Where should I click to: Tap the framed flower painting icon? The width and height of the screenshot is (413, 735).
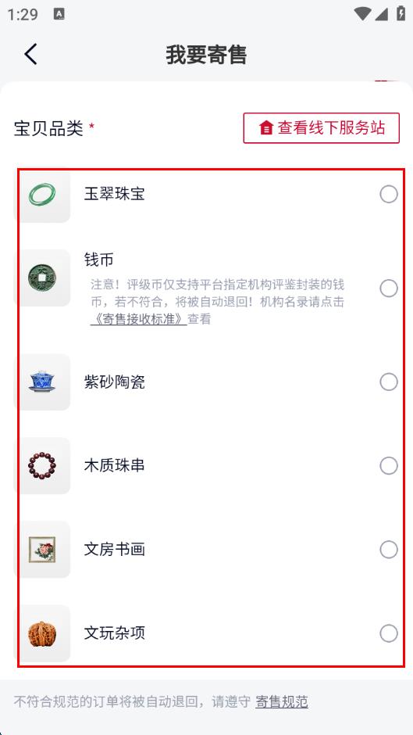[42, 550]
